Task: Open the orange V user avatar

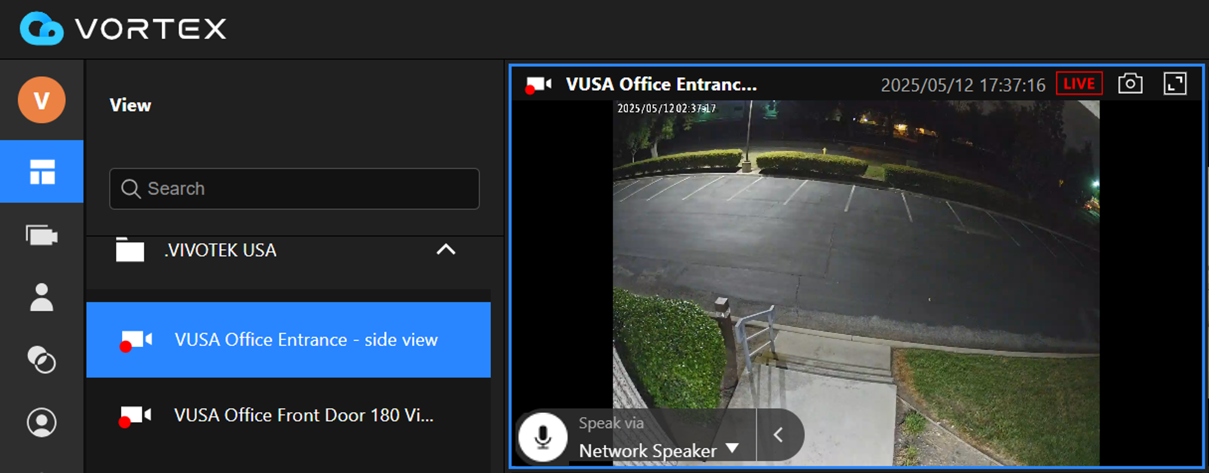Action: (x=41, y=100)
